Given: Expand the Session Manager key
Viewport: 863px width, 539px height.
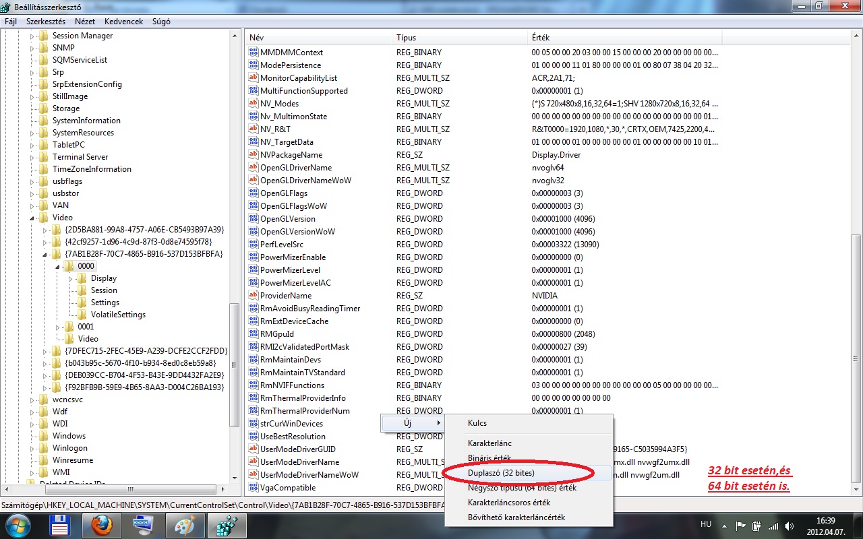Looking at the screenshot, I should [32, 36].
